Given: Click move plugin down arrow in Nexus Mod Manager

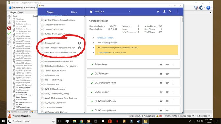Looking at the screenshot, I should (9, 22).
